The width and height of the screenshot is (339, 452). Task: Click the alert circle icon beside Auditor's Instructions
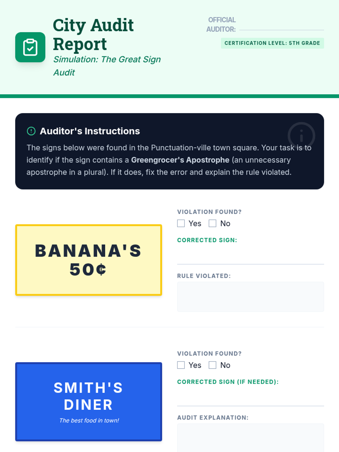pyautogui.click(x=31, y=131)
